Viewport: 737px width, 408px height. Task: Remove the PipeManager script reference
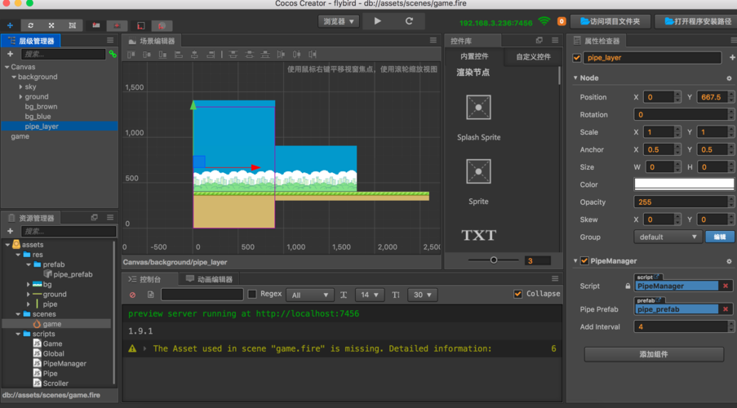tap(726, 286)
